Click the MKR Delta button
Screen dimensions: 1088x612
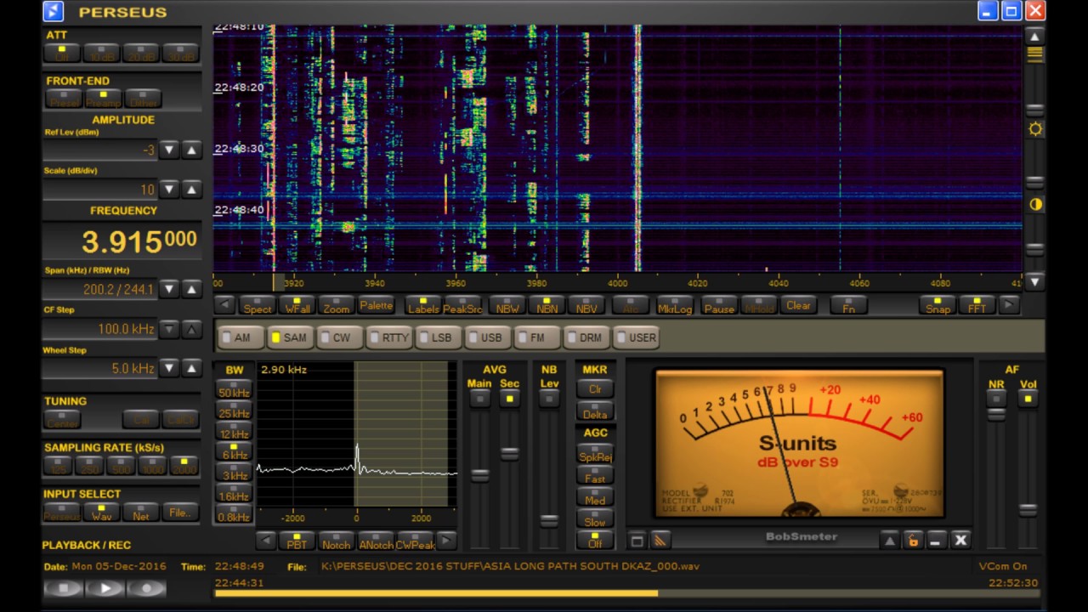tap(595, 411)
